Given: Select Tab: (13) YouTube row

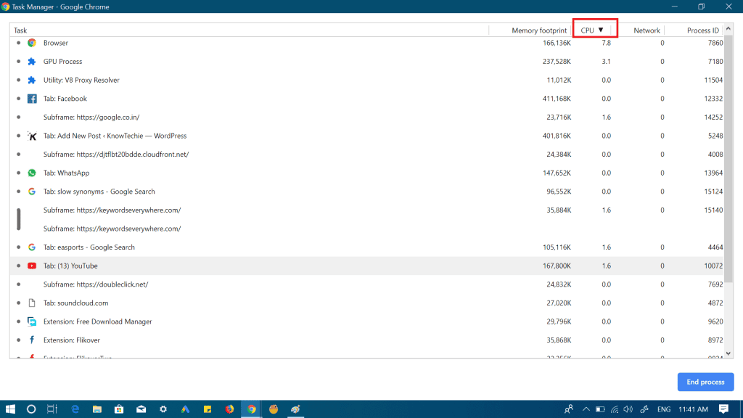Looking at the screenshot, I should coord(366,266).
